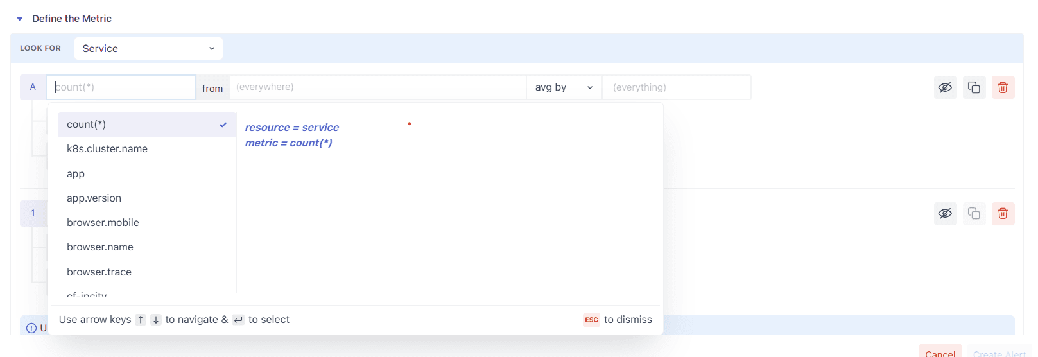Select count(*) from the metric list
The width and height of the screenshot is (1038, 357).
(x=146, y=125)
